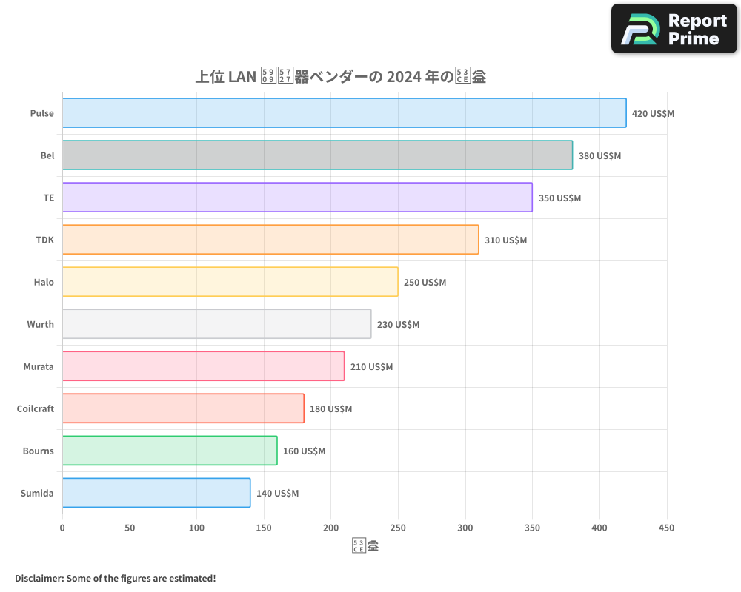The width and height of the screenshot is (741, 592).
Task: Select the gray Bel revenue bar
Action: coord(317,155)
